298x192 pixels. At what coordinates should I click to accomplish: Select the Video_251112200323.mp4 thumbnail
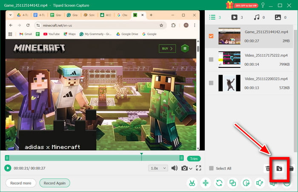pyautogui.click(x=229, y=83)
